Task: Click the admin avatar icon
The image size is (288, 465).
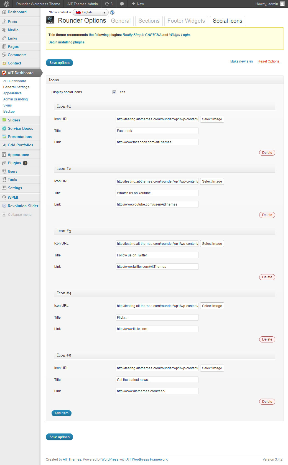Action: 282,4
